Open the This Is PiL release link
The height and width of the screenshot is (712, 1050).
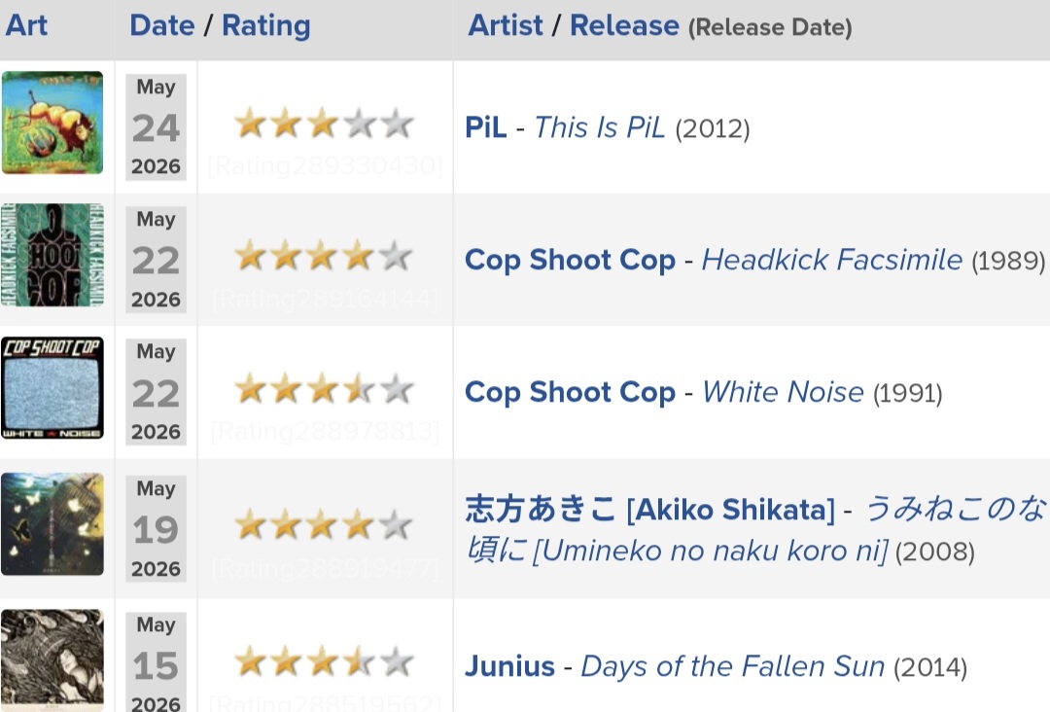599,127
